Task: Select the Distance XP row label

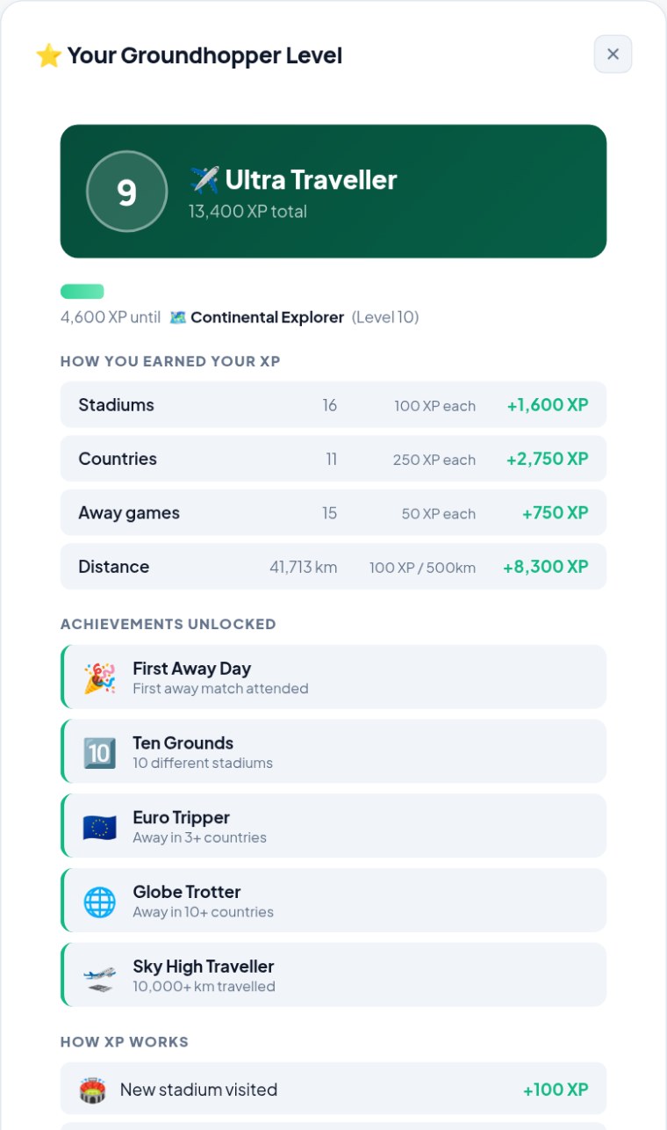Action: [x=113, y=567]
